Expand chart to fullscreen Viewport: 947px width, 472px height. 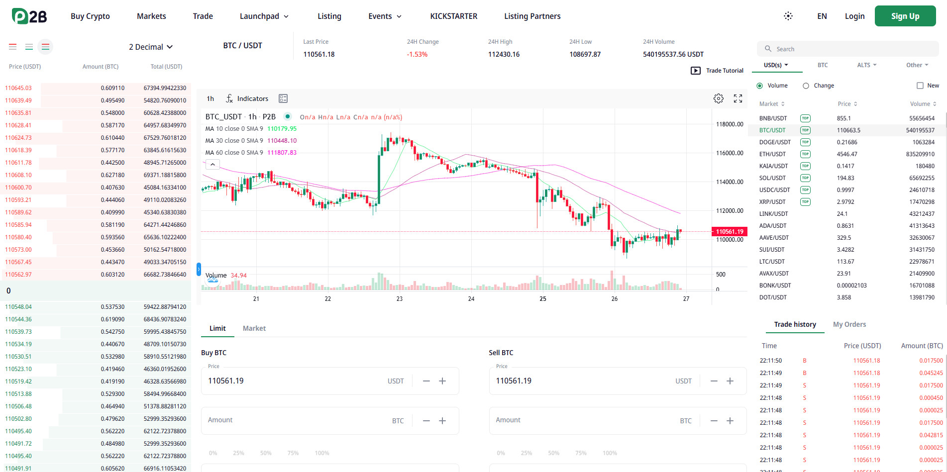pos(738,98)
